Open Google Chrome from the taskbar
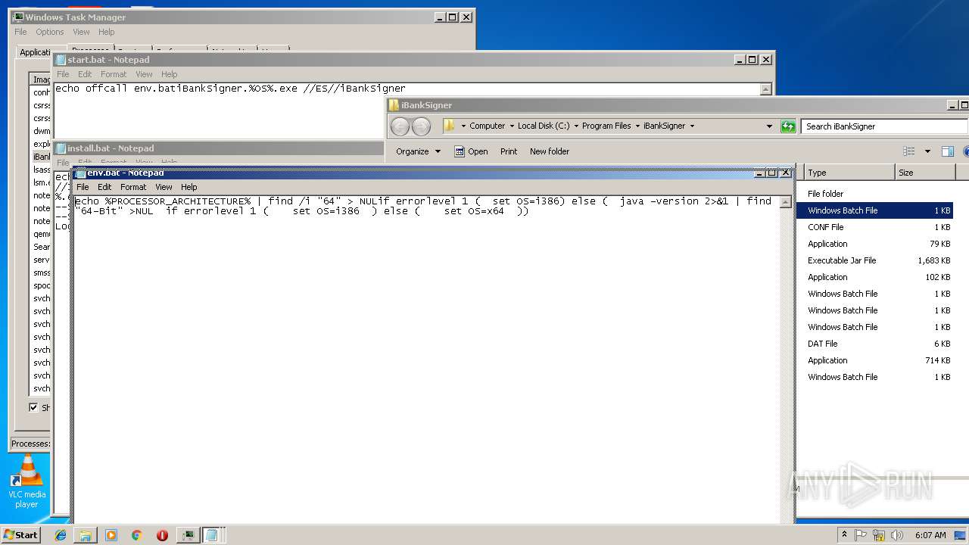 [136, 535]
